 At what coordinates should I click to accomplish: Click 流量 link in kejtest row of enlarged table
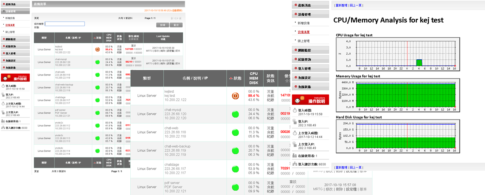[x=271, y=91]
